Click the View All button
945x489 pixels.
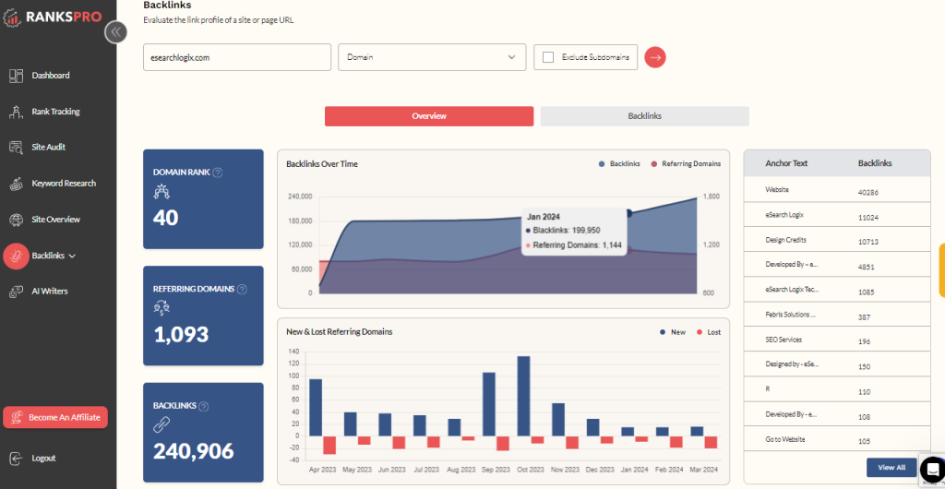coord(891,468)
